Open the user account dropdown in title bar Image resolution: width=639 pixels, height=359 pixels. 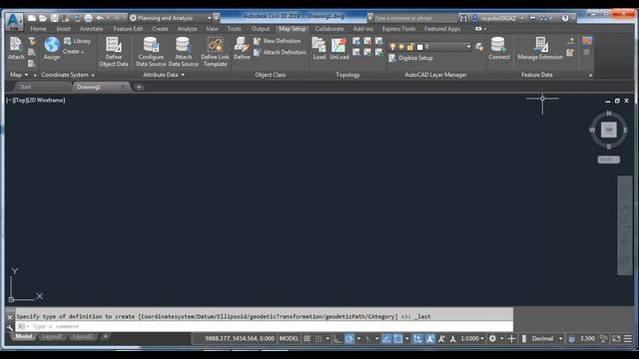click(x=522, y=18)
